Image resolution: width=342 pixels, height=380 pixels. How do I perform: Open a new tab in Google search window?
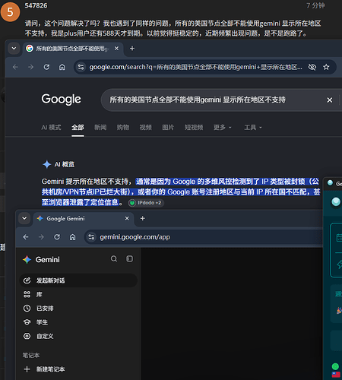click(132, 49)
